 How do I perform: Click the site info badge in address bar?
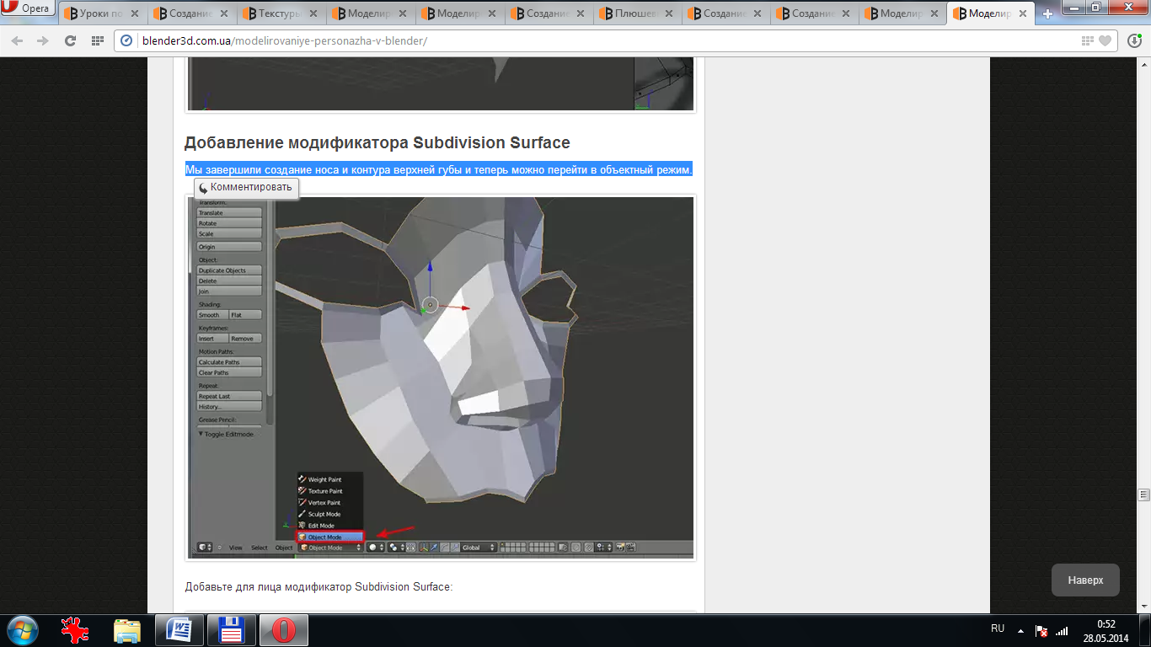127,41
